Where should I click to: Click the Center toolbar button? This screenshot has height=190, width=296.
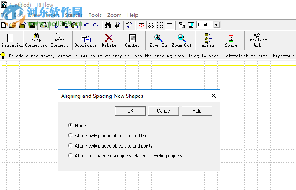point(132,40)
